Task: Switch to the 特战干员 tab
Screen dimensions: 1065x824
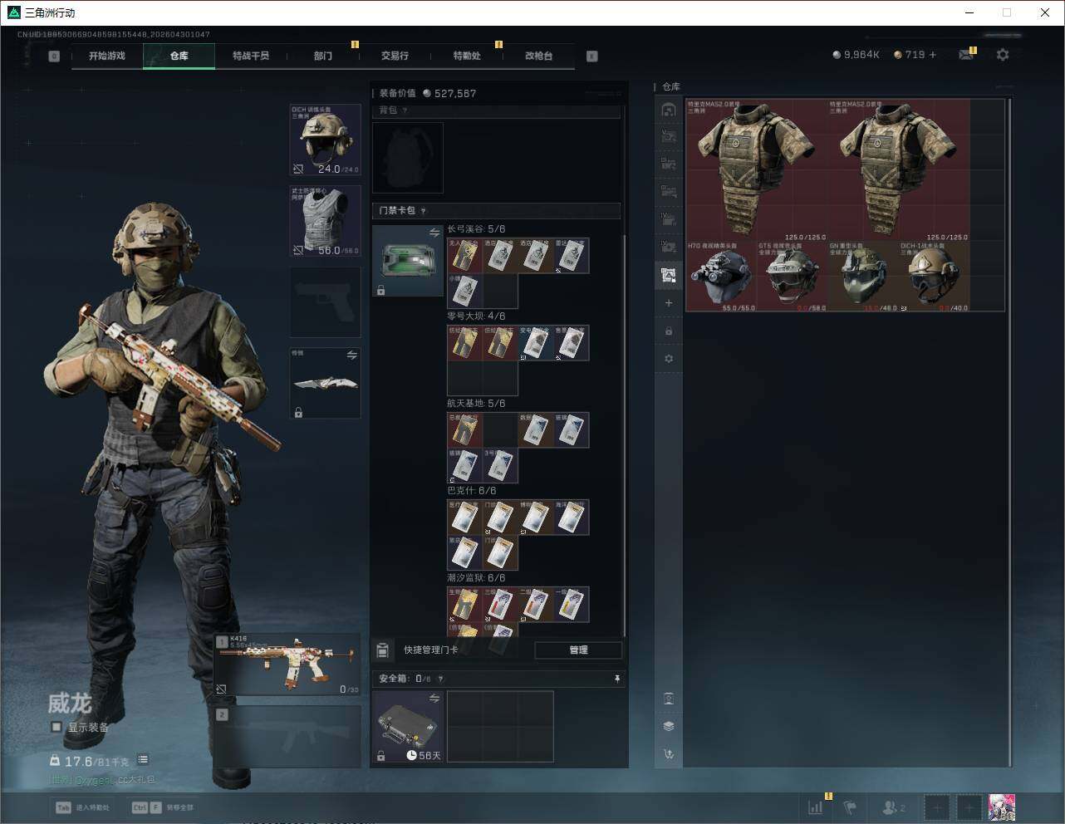Action: 251,56
